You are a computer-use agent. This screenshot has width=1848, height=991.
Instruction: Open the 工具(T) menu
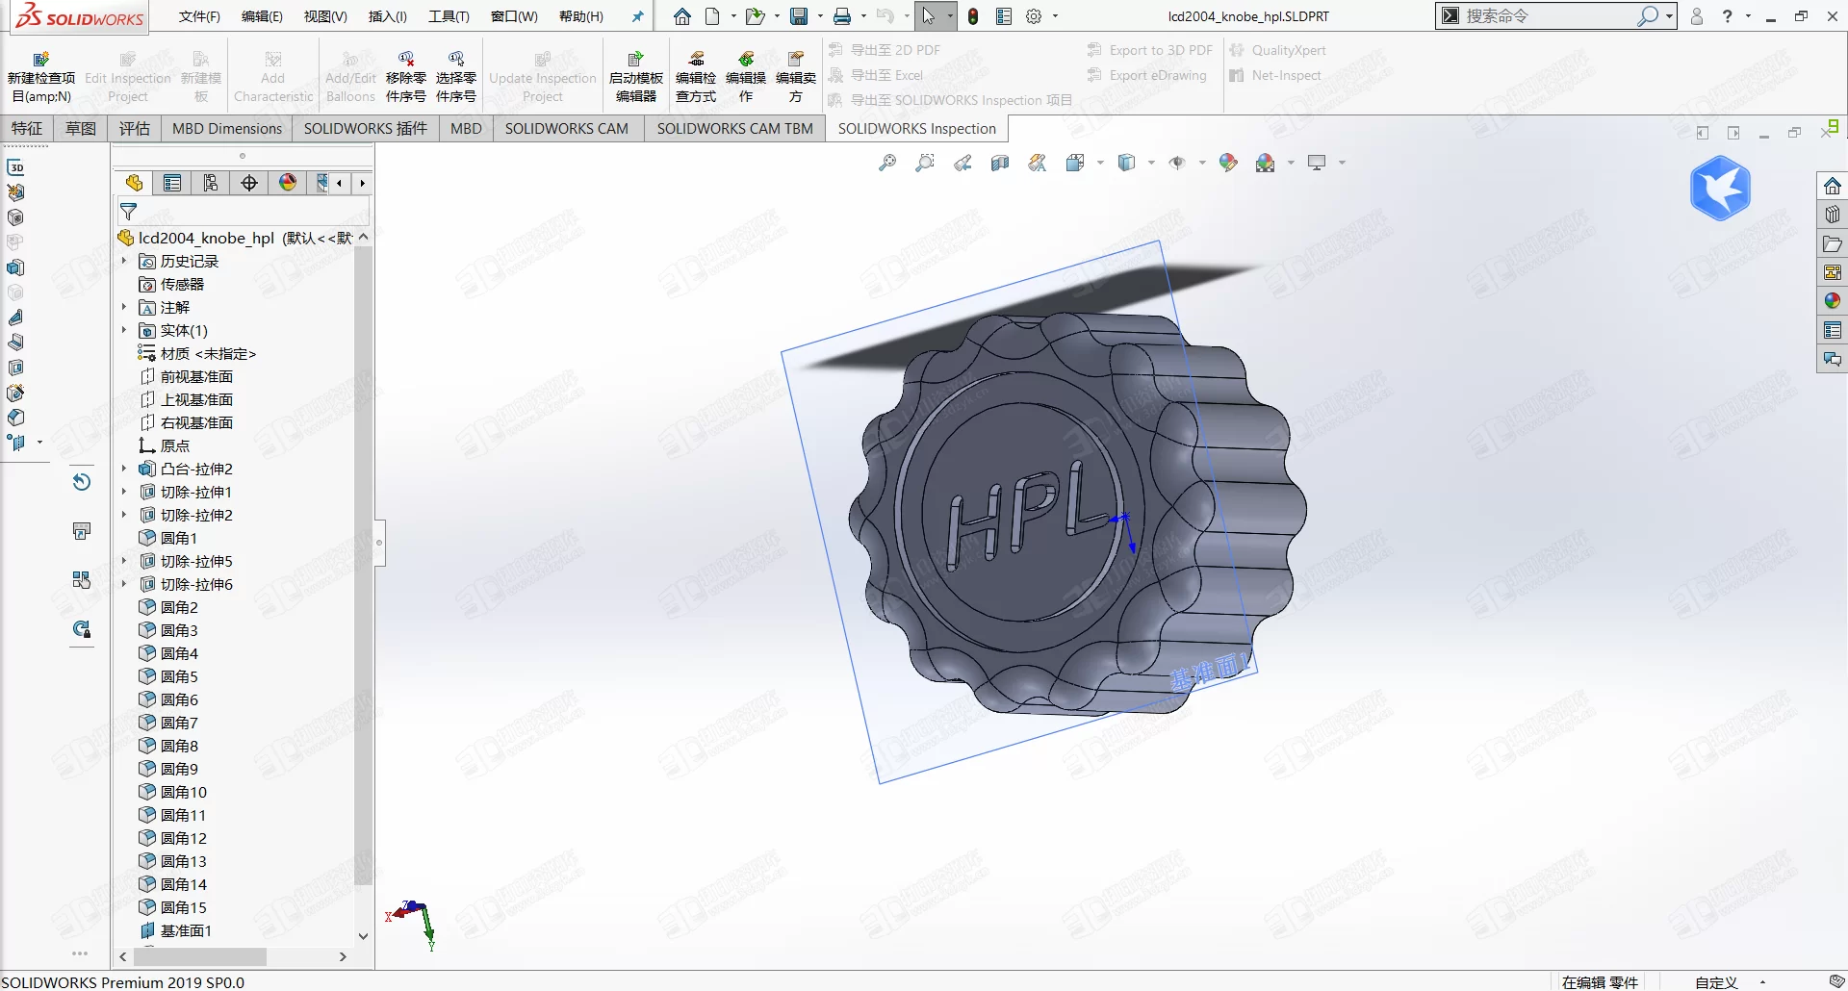coord(449,16)
